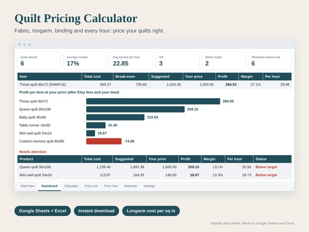Select the Avg earned per hour card
Image resolution: width=309 pixels, height=232 pixels.
click(x=131, y=61)
